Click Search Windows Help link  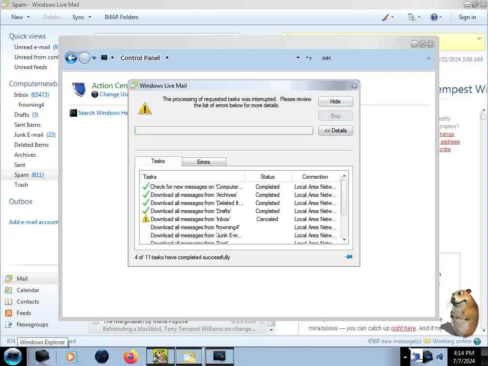[x=103, y=112]
